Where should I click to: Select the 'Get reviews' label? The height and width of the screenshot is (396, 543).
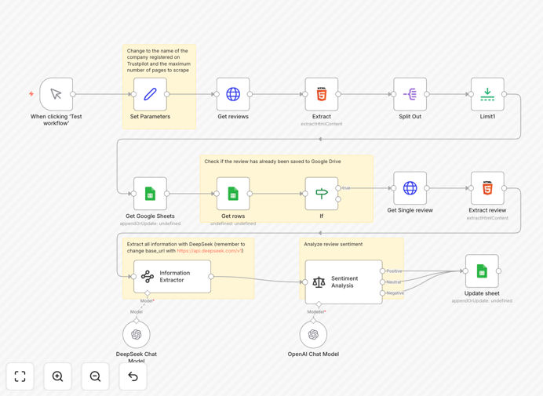(233, 117)
